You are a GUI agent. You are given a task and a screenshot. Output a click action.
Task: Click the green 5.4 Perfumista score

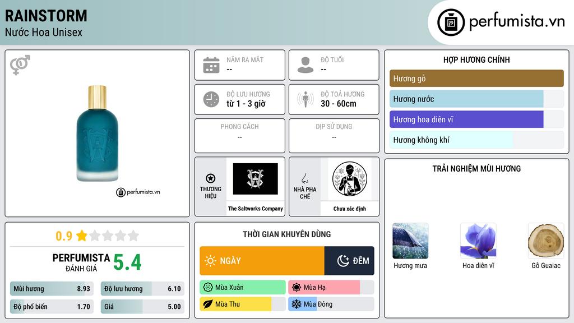click(127, 262)
